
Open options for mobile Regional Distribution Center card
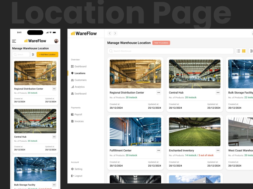coord(54,89)
